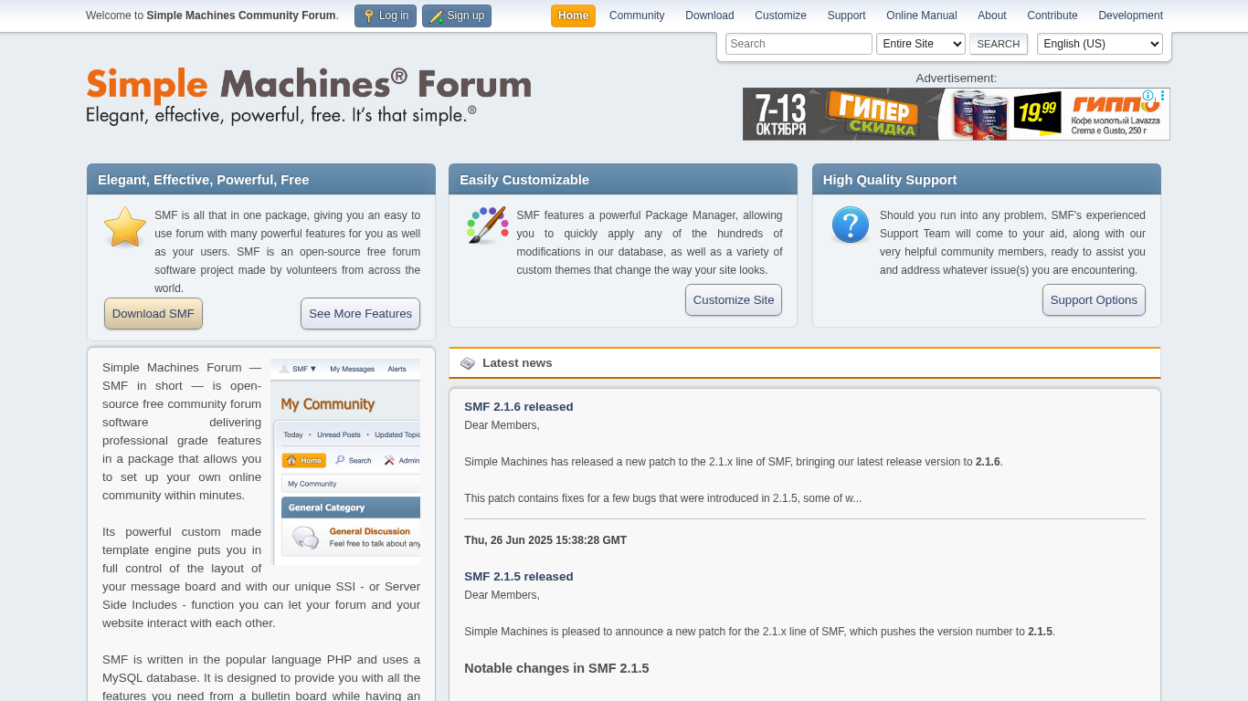Click the Advertisement: label
The height and width of the screenshot is (701, 1248).
[957, 78]
